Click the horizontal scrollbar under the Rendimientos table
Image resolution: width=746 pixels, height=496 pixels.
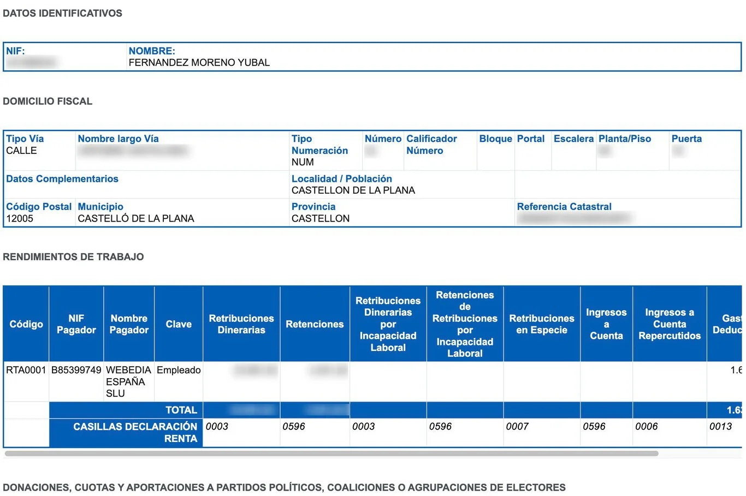[331, 453]
